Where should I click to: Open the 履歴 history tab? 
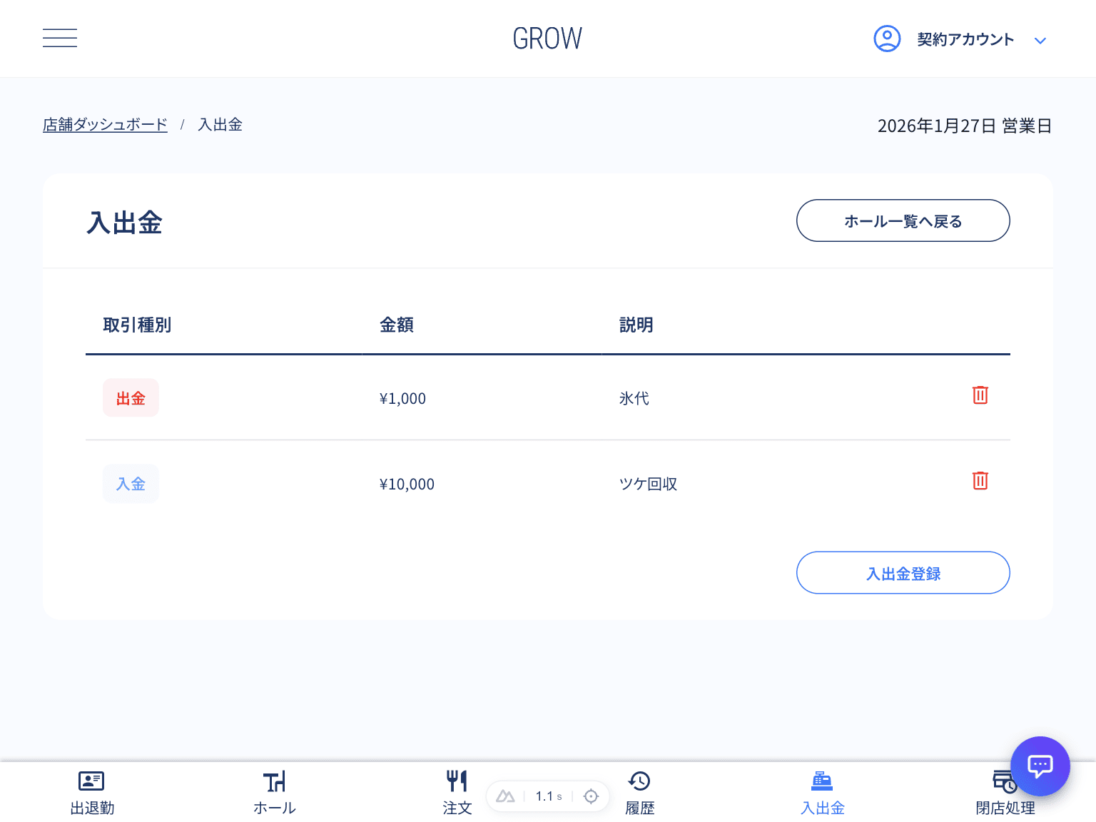pos(639,793)
